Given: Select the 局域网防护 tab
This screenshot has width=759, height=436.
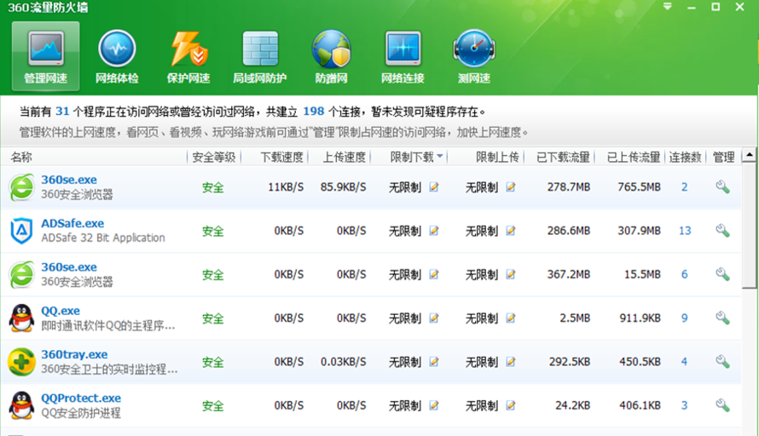Looking at the screenshot, I should 260,56.
